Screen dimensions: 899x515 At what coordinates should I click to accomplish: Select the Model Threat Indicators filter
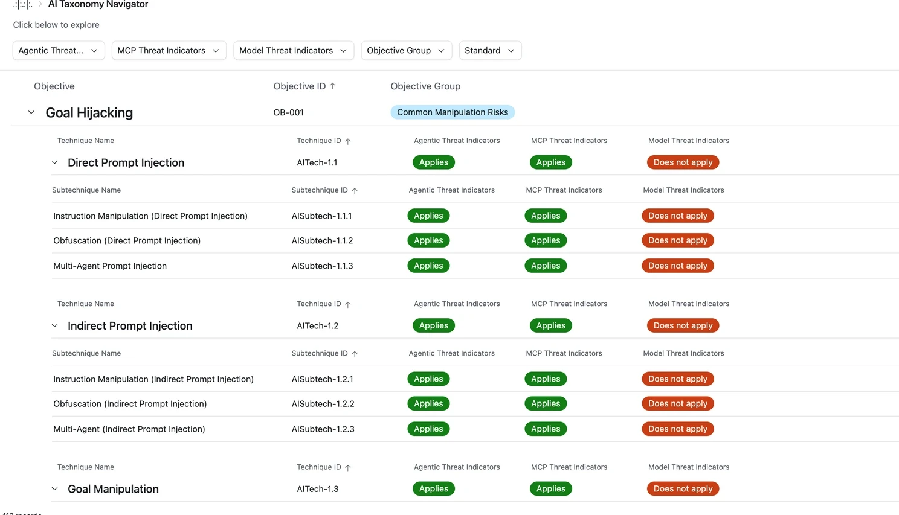(293, 51)
